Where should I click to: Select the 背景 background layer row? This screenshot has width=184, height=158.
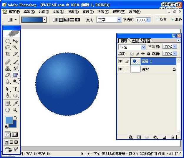click(x=153, y=69)
